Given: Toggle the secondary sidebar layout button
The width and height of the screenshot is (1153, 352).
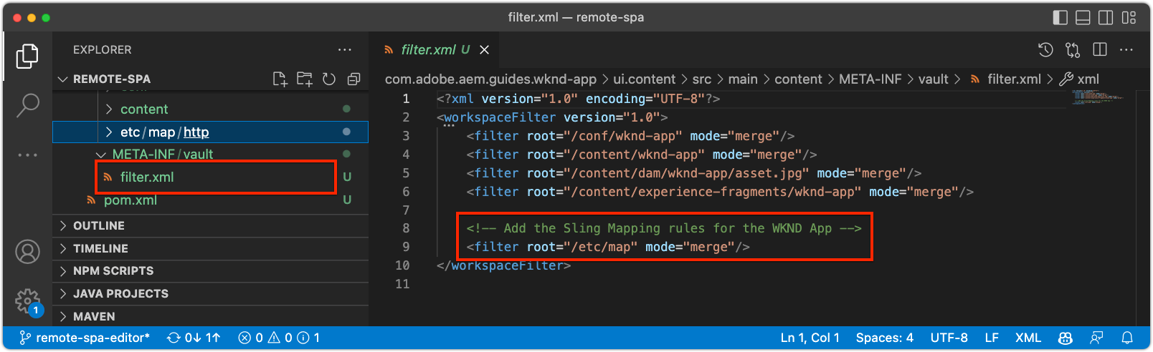Looking at the screenshot, I should [1106, 17].
